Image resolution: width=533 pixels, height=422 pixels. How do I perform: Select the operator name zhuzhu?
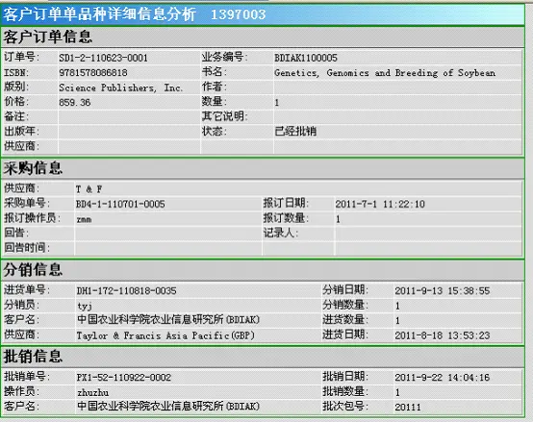click(92, 393)
